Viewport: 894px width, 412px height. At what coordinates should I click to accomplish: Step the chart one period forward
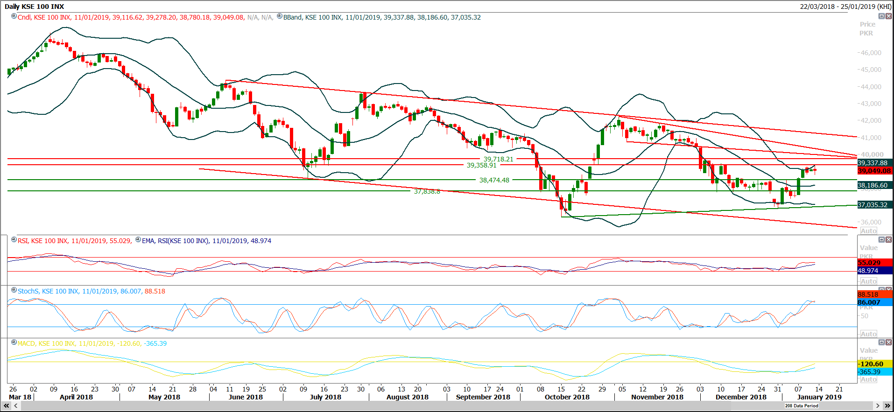point(878,406)
